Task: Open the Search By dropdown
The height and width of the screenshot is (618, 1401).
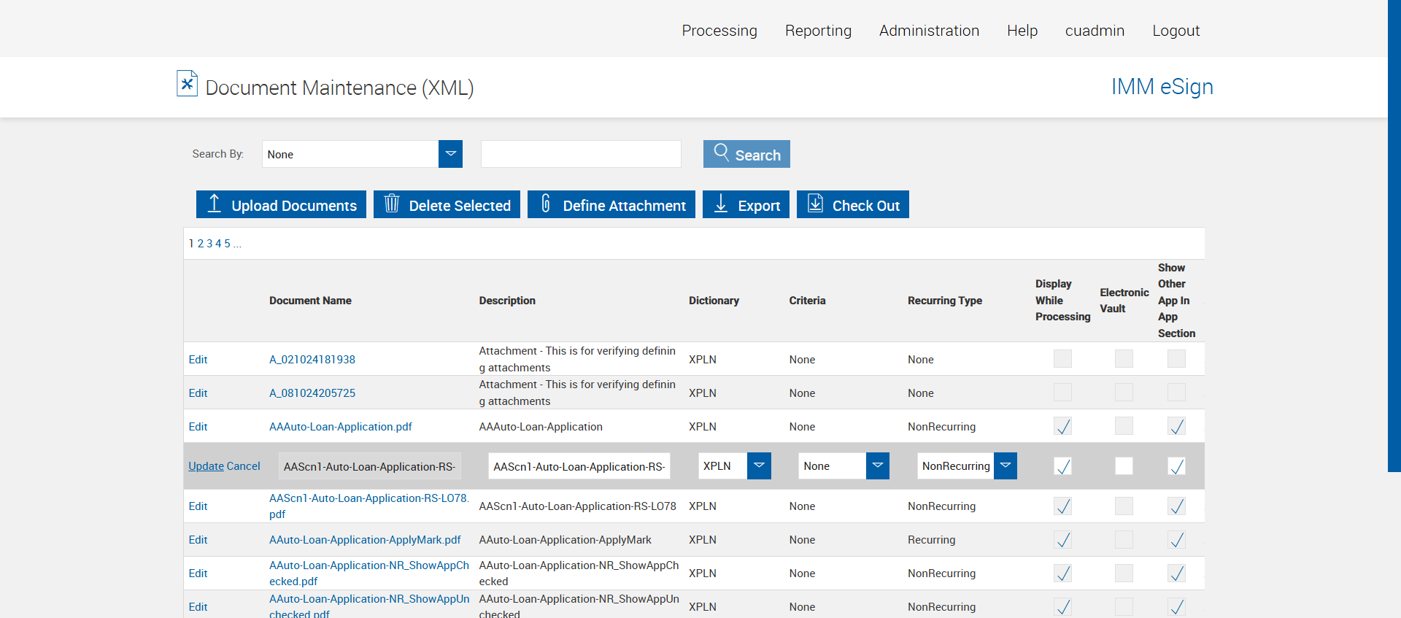Action: pyautogui.click(x=450, y=154)
